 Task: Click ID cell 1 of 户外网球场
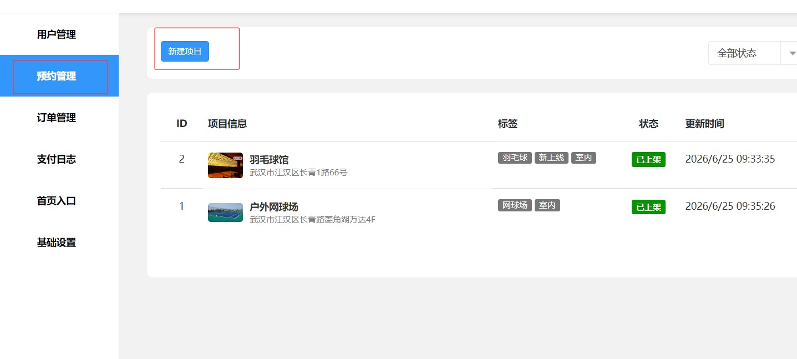pos(181,206)
